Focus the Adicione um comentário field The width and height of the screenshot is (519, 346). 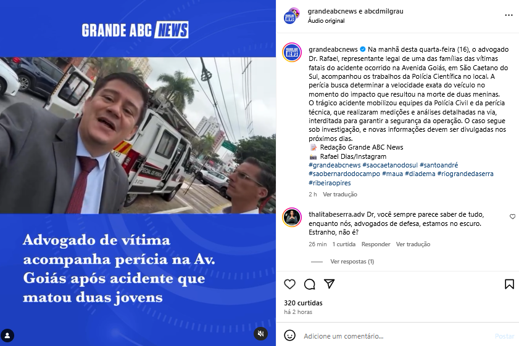[x=396, y=336]
